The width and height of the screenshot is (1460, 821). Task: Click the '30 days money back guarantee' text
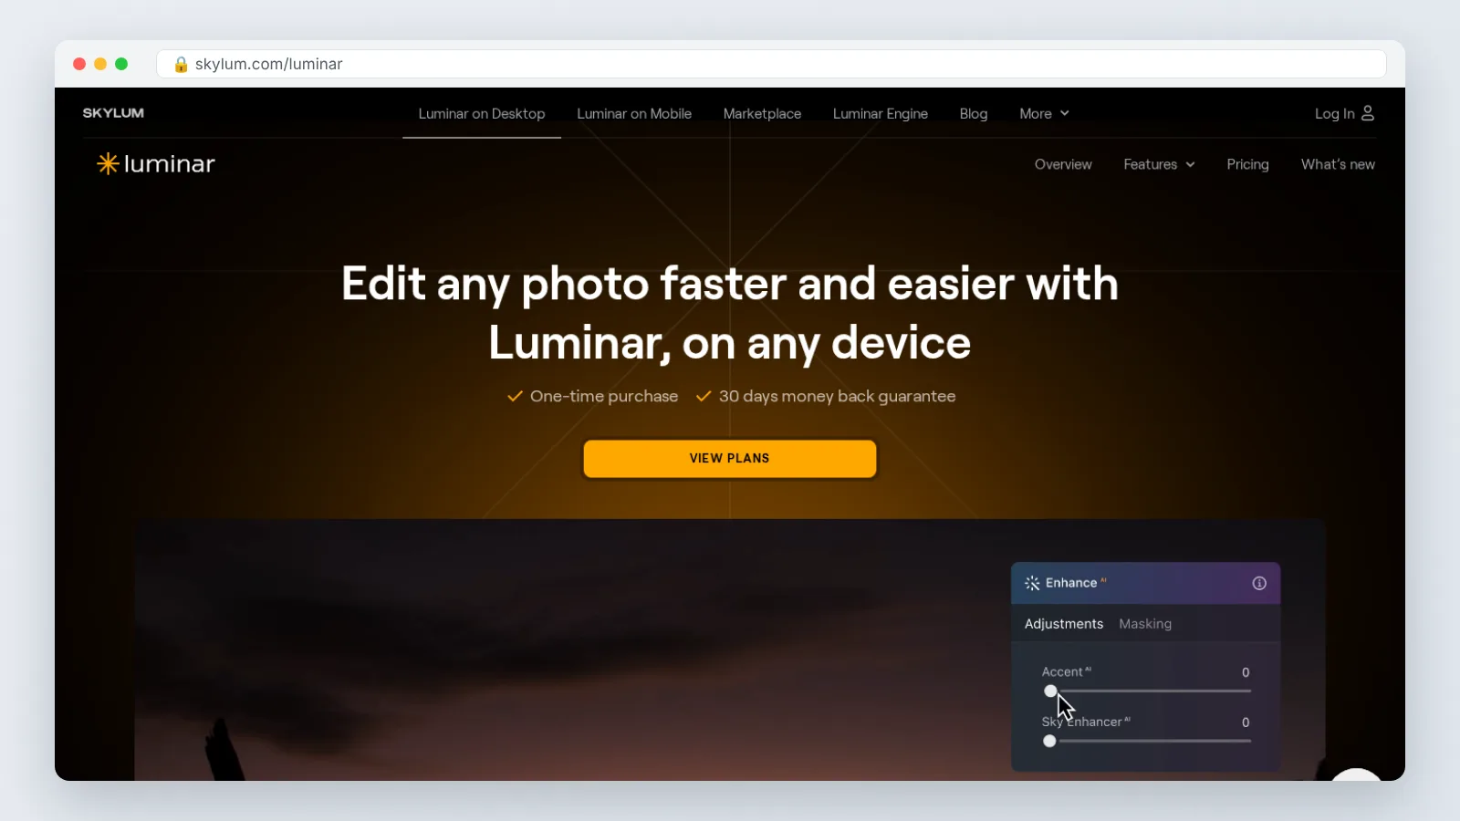point(837,397)
